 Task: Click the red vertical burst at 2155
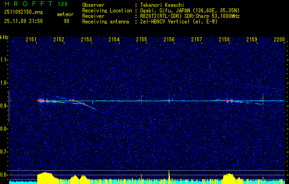[141, 100]
